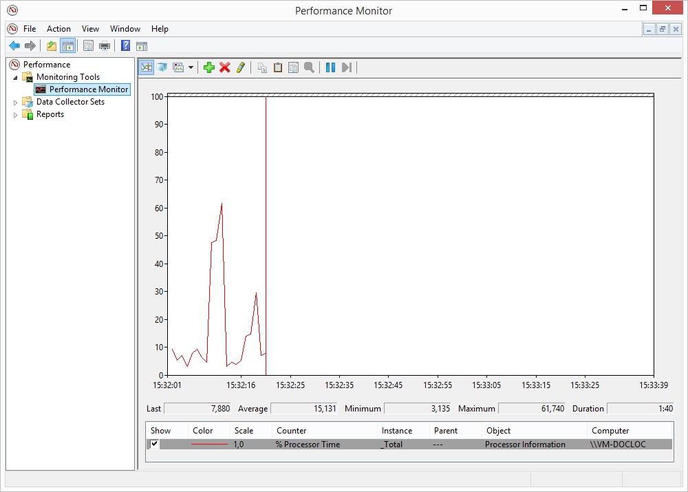Open graph Properties icon in the toolbar
This screenshot has width=688, height=492.
click(294, 67)
